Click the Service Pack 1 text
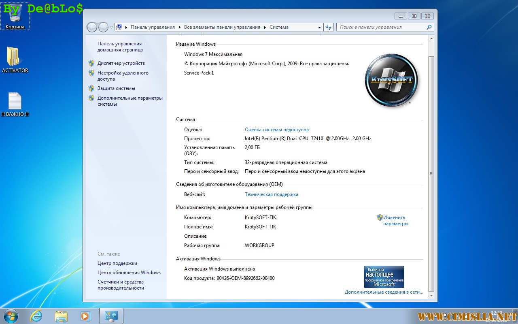518x324 pixels. [199, 73]
